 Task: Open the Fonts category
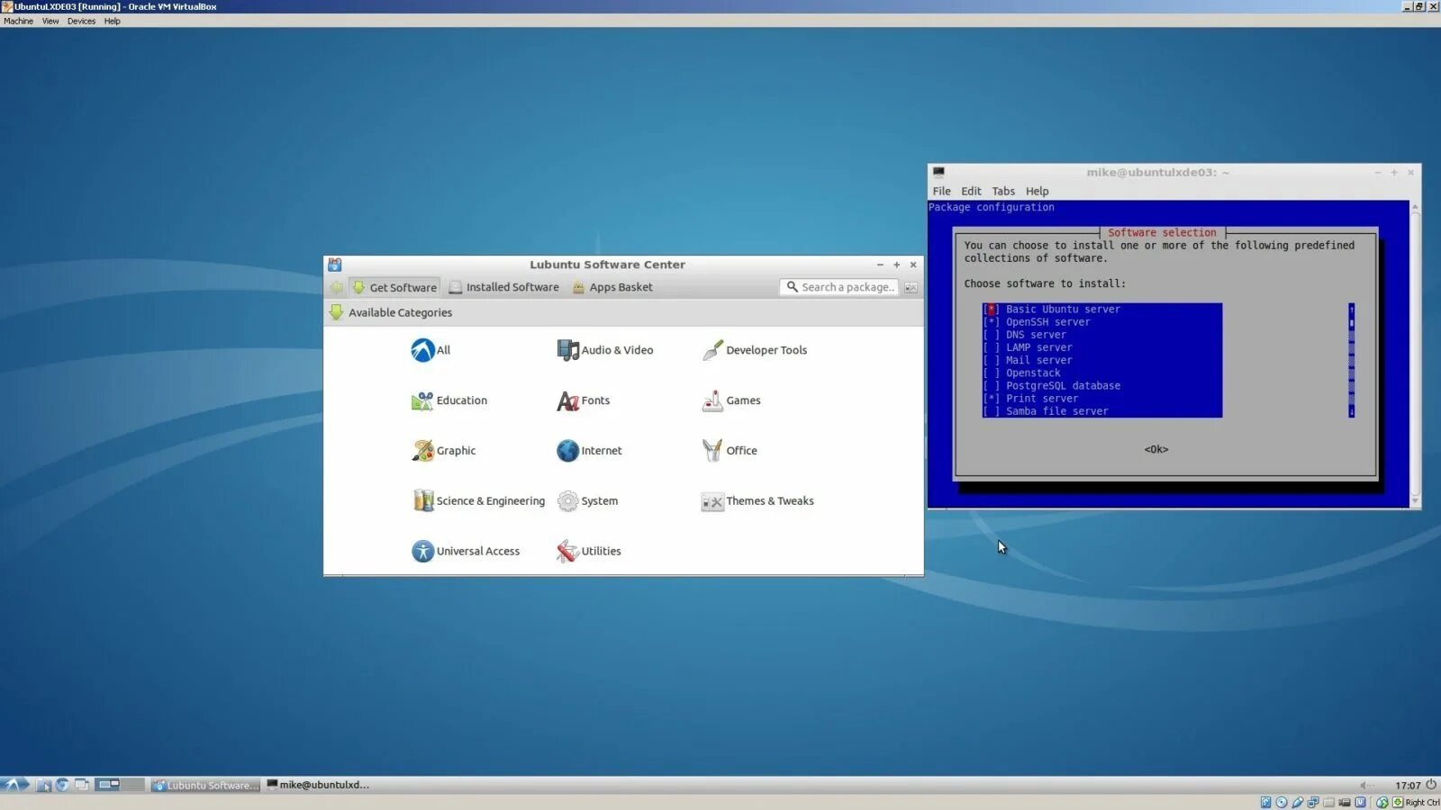[583, 400]
